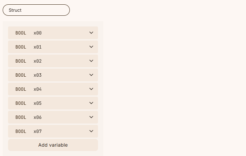Open the x06 row chevron

[x=91, y=117]
